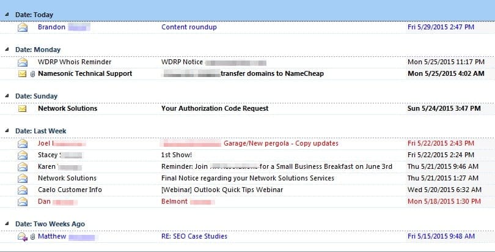The width and height of the screenshot is (495, 252).
Task: Select Dan's Belmont email subject
Action: [174, 201]
